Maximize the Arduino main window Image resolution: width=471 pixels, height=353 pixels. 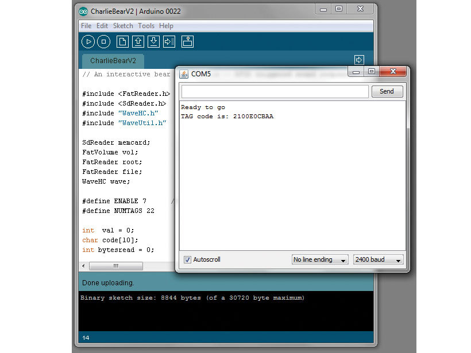tap(339, 9)
